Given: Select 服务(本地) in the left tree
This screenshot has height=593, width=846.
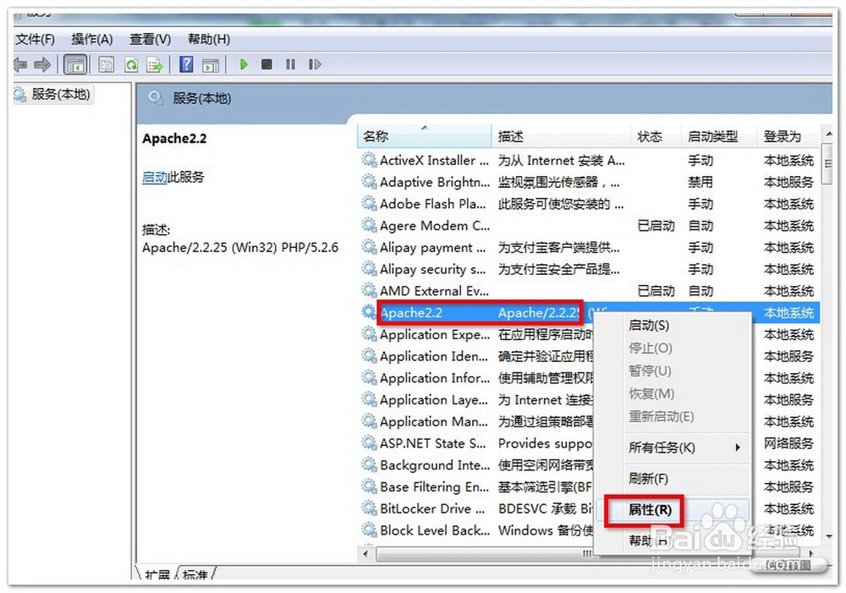Looking at the screenshot, I should [x=60, y=95].
